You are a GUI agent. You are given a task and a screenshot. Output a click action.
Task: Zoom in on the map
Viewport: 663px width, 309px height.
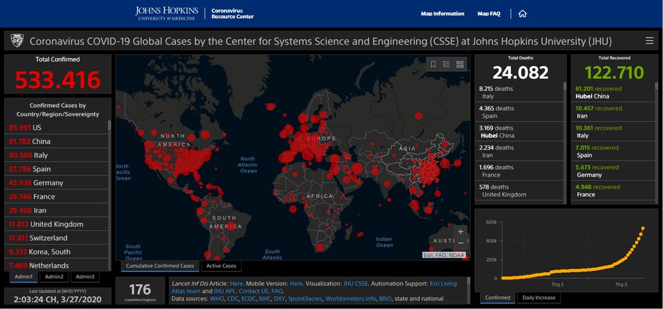pos(460,231)
